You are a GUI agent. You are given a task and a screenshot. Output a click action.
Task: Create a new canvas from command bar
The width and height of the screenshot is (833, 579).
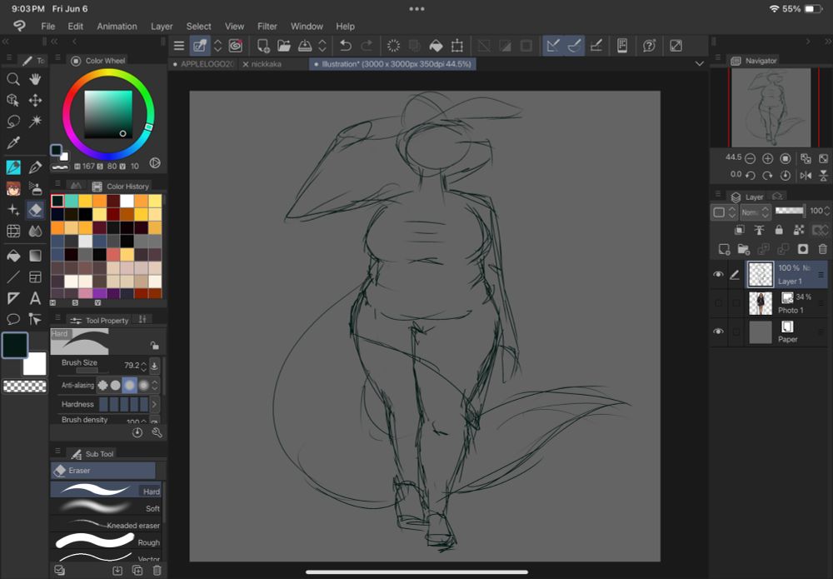click(x=263, y=46)
